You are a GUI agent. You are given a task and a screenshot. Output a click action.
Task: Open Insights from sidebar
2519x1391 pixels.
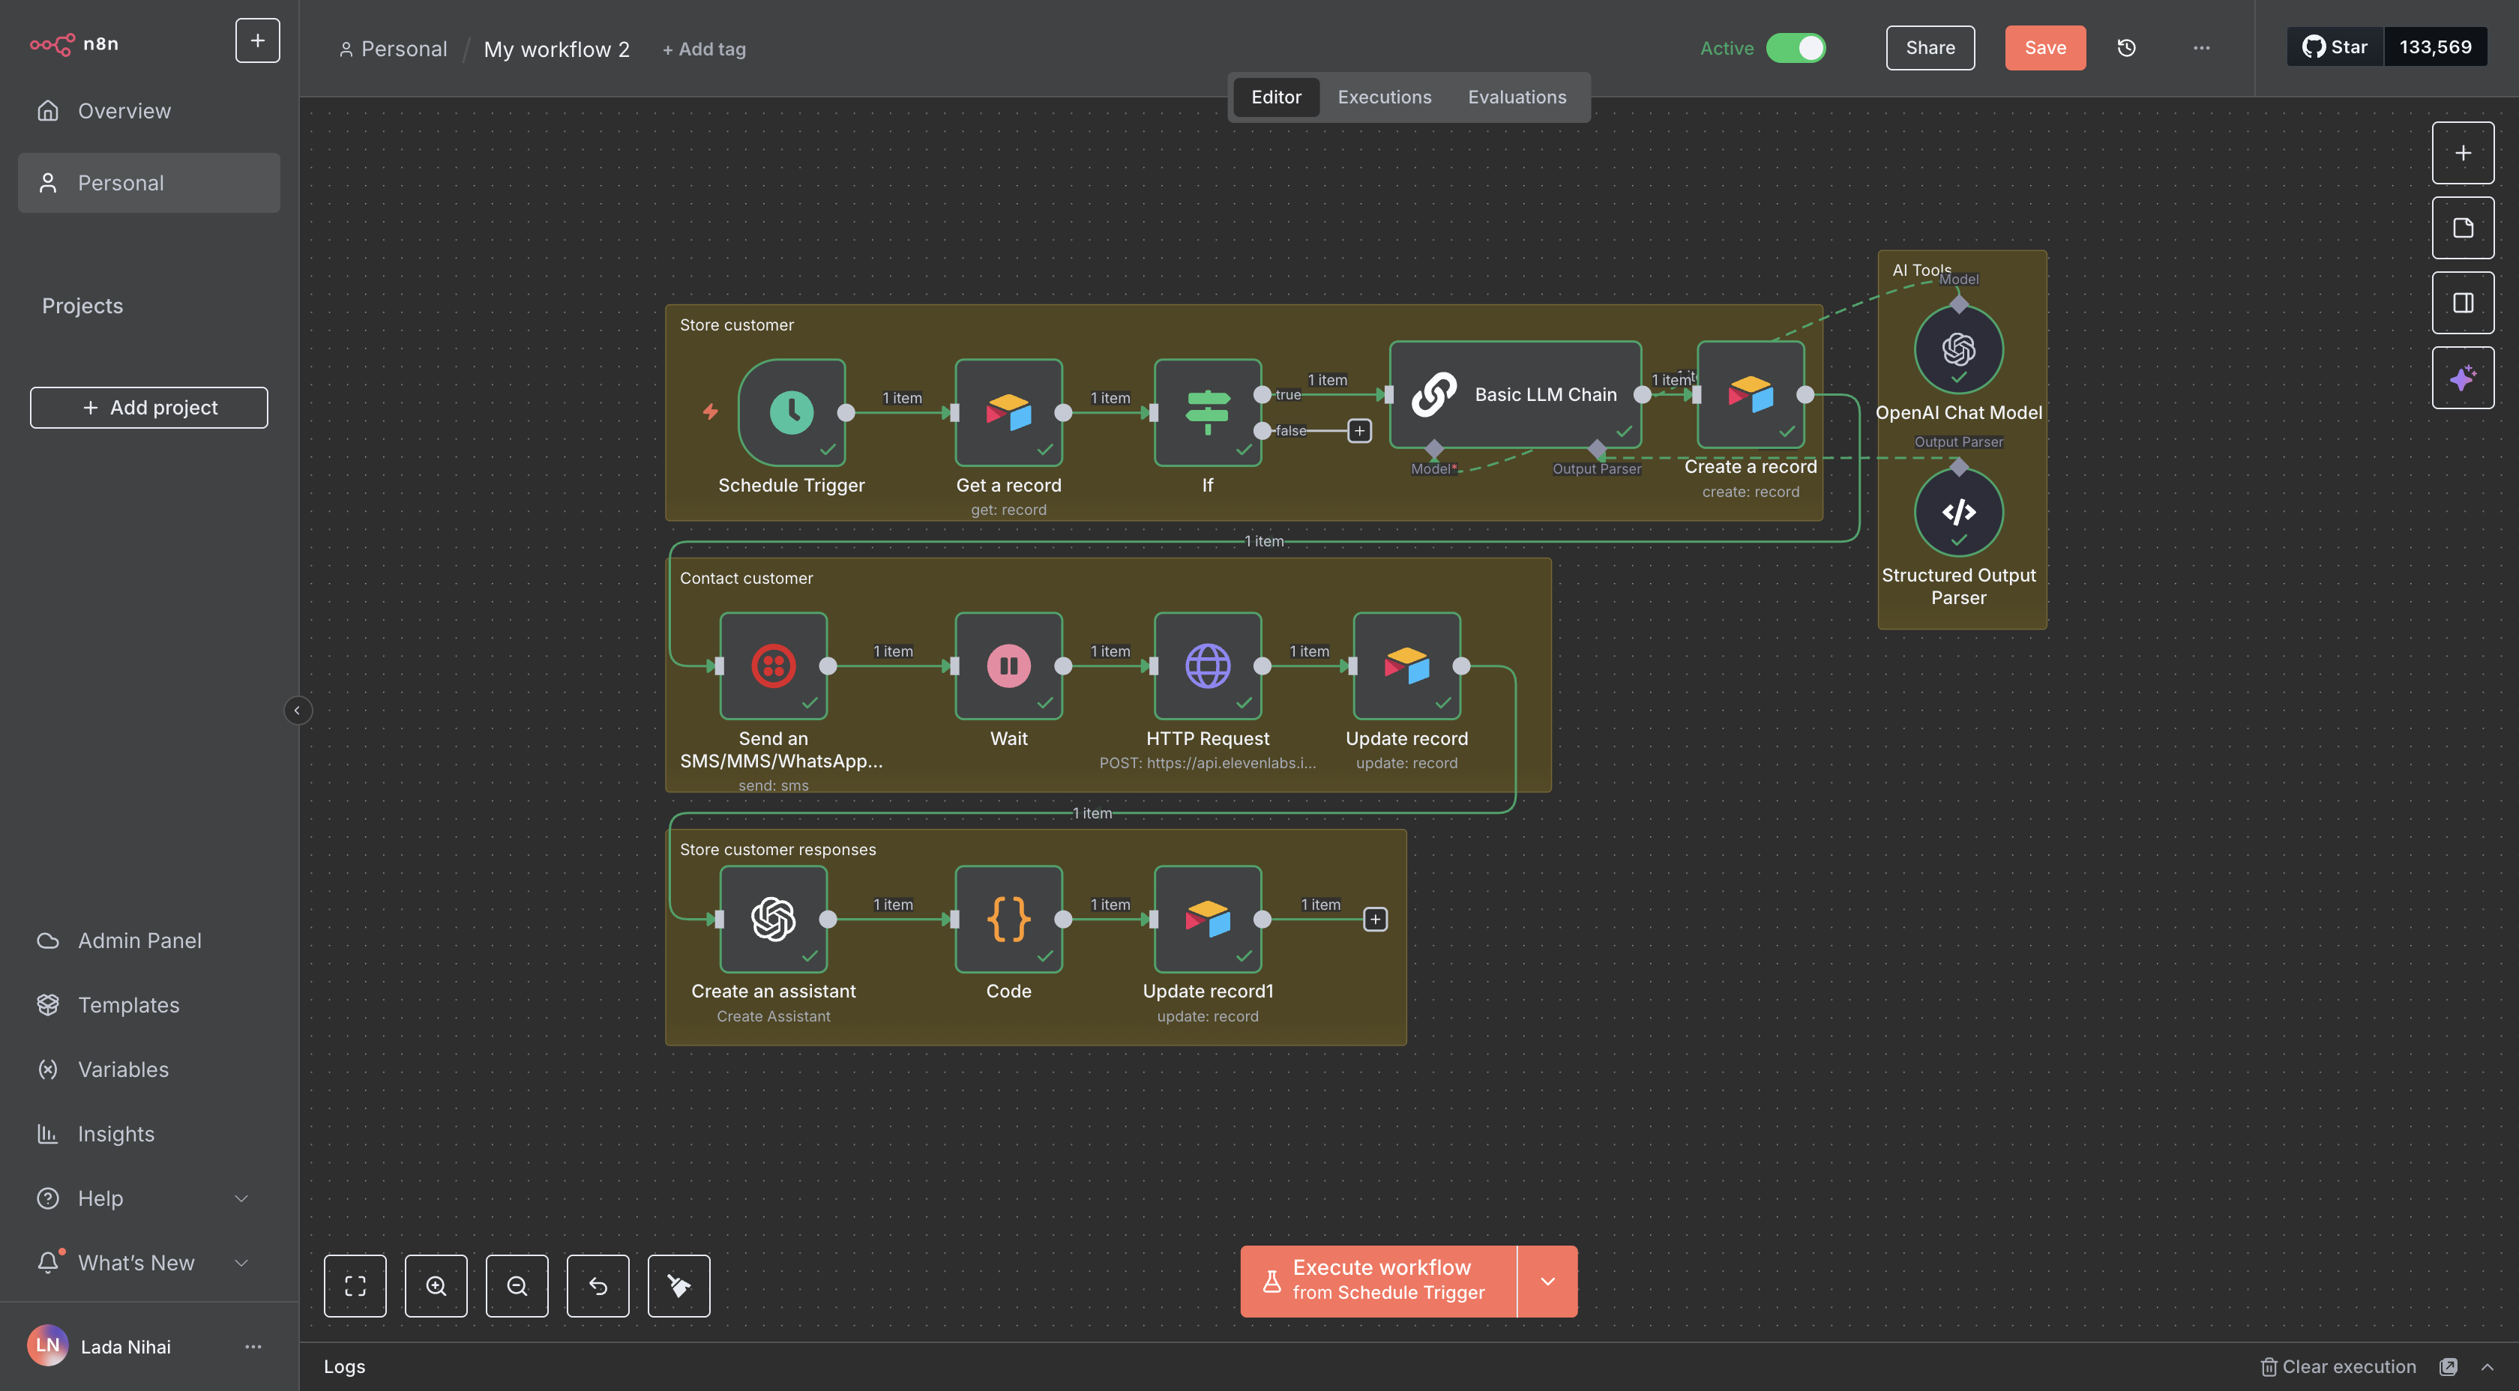point(148,1134)
